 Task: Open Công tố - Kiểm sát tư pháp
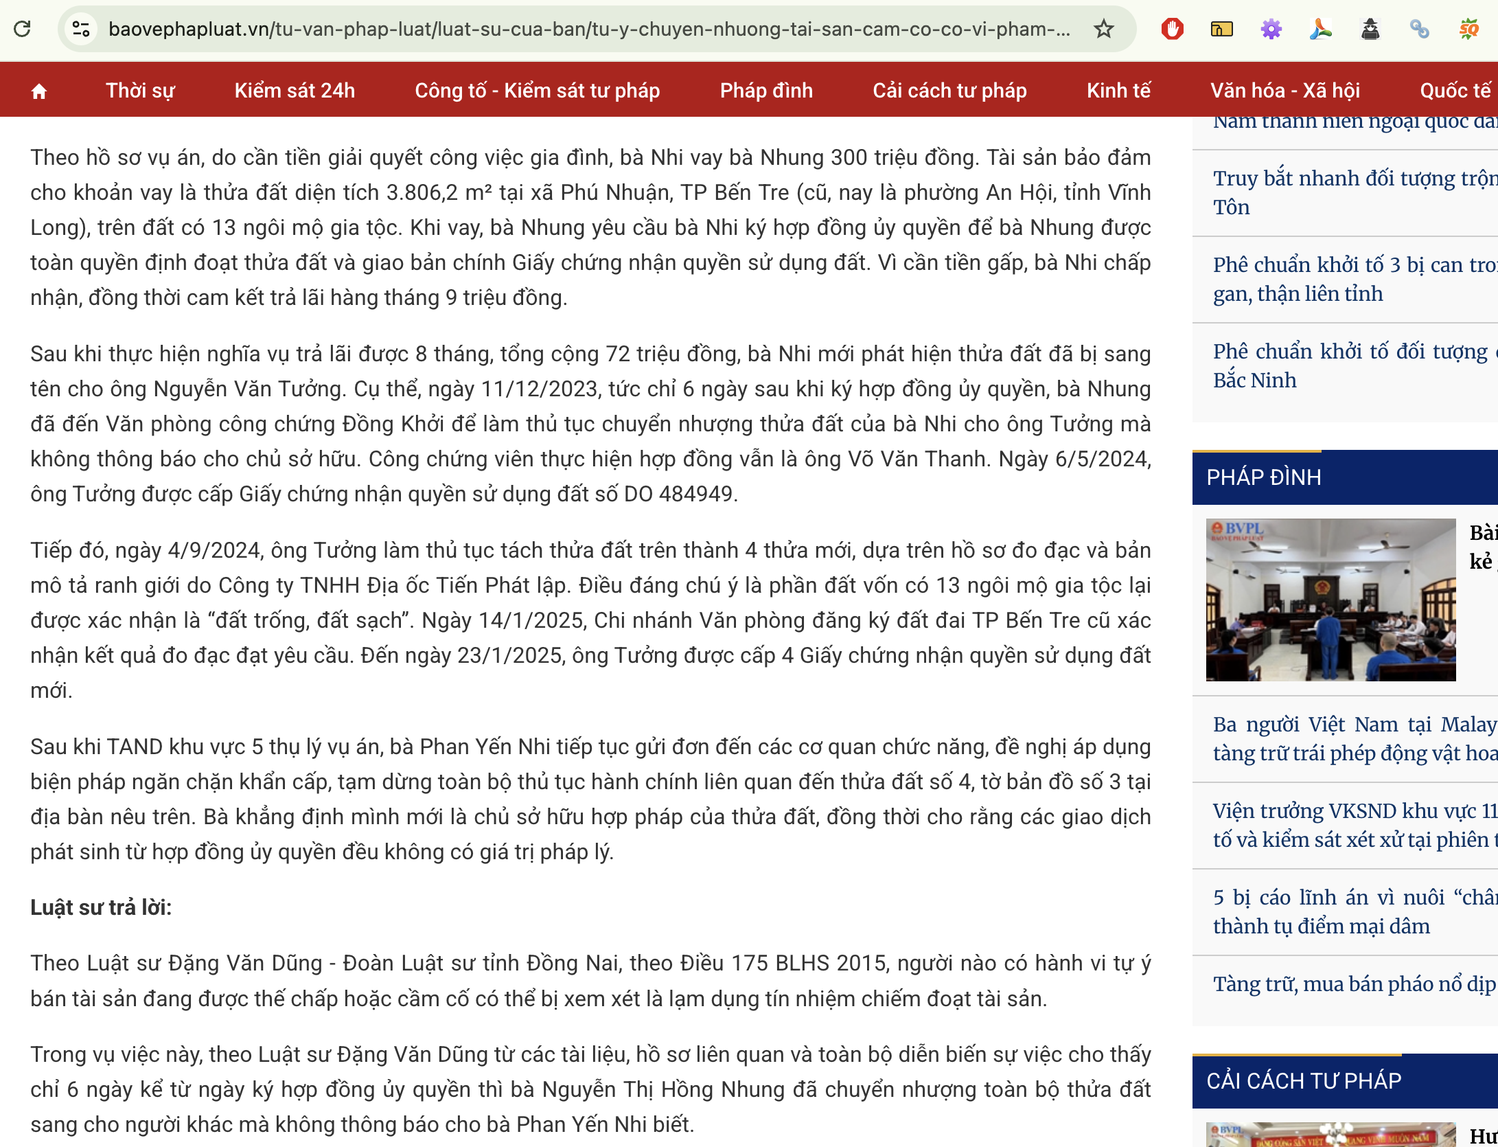537,90
